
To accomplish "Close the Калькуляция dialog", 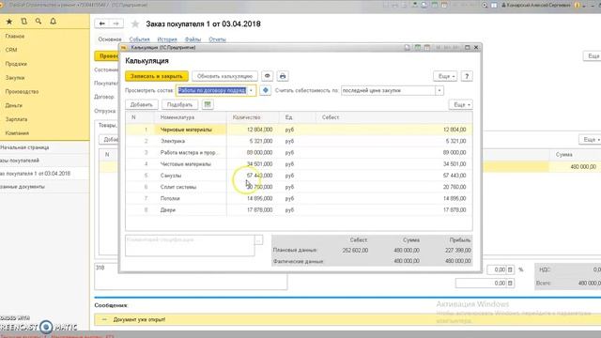I will pos(476,48).
